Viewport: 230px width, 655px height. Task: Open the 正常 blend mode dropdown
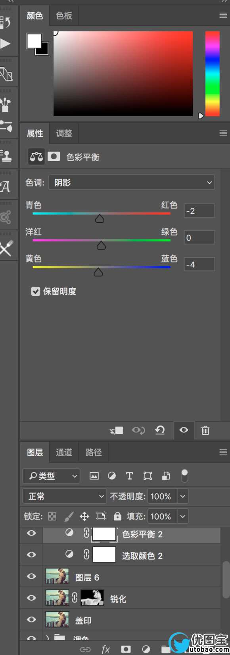(x=65, y=496)
